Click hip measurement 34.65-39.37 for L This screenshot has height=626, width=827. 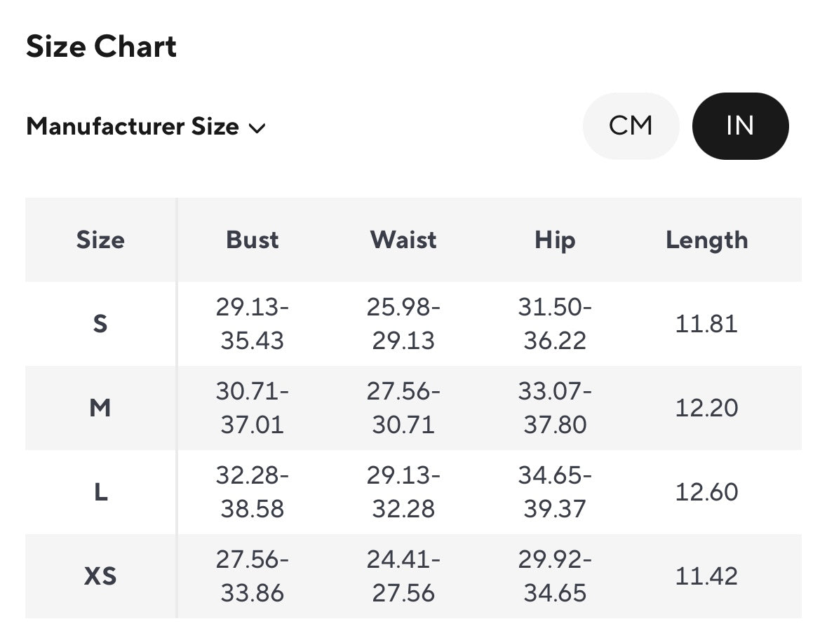pos(555,492)
